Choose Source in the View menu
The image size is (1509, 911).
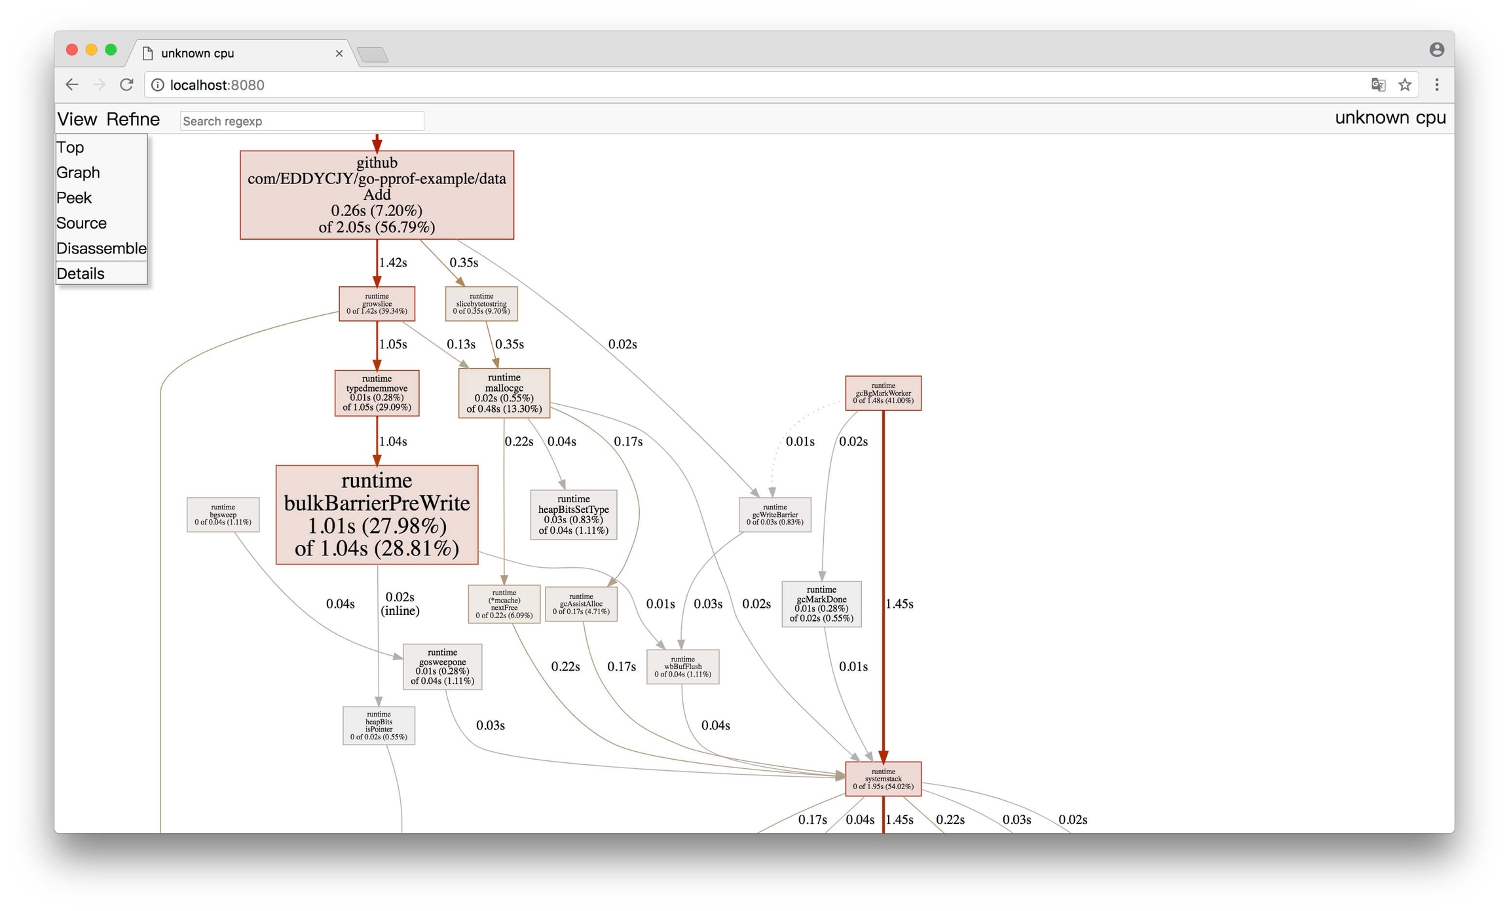[x=81, y=223]
